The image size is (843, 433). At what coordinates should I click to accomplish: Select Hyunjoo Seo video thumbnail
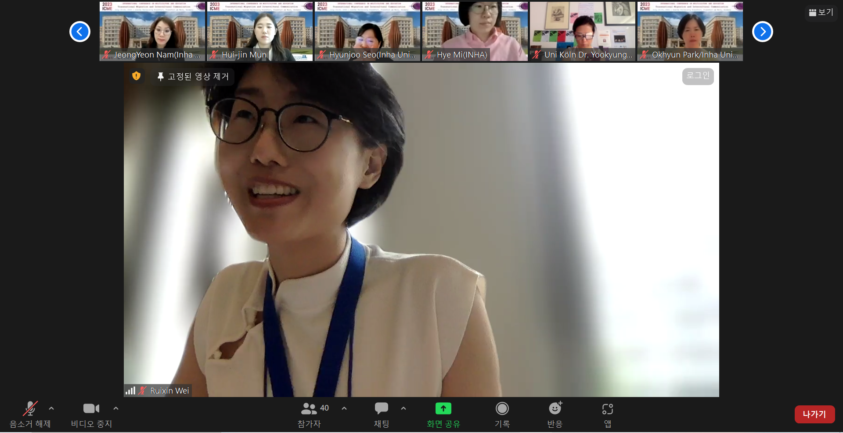[x=367, y=31]
